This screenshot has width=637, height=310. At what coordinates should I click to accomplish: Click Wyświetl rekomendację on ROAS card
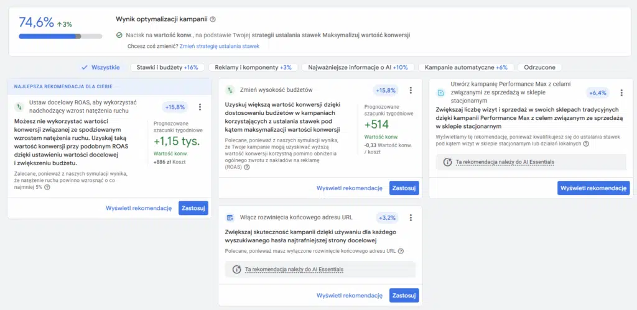click(139, 208)
